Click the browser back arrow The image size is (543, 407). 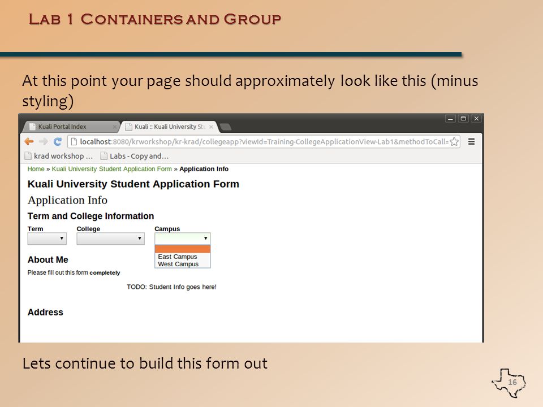tap(29, 141)
